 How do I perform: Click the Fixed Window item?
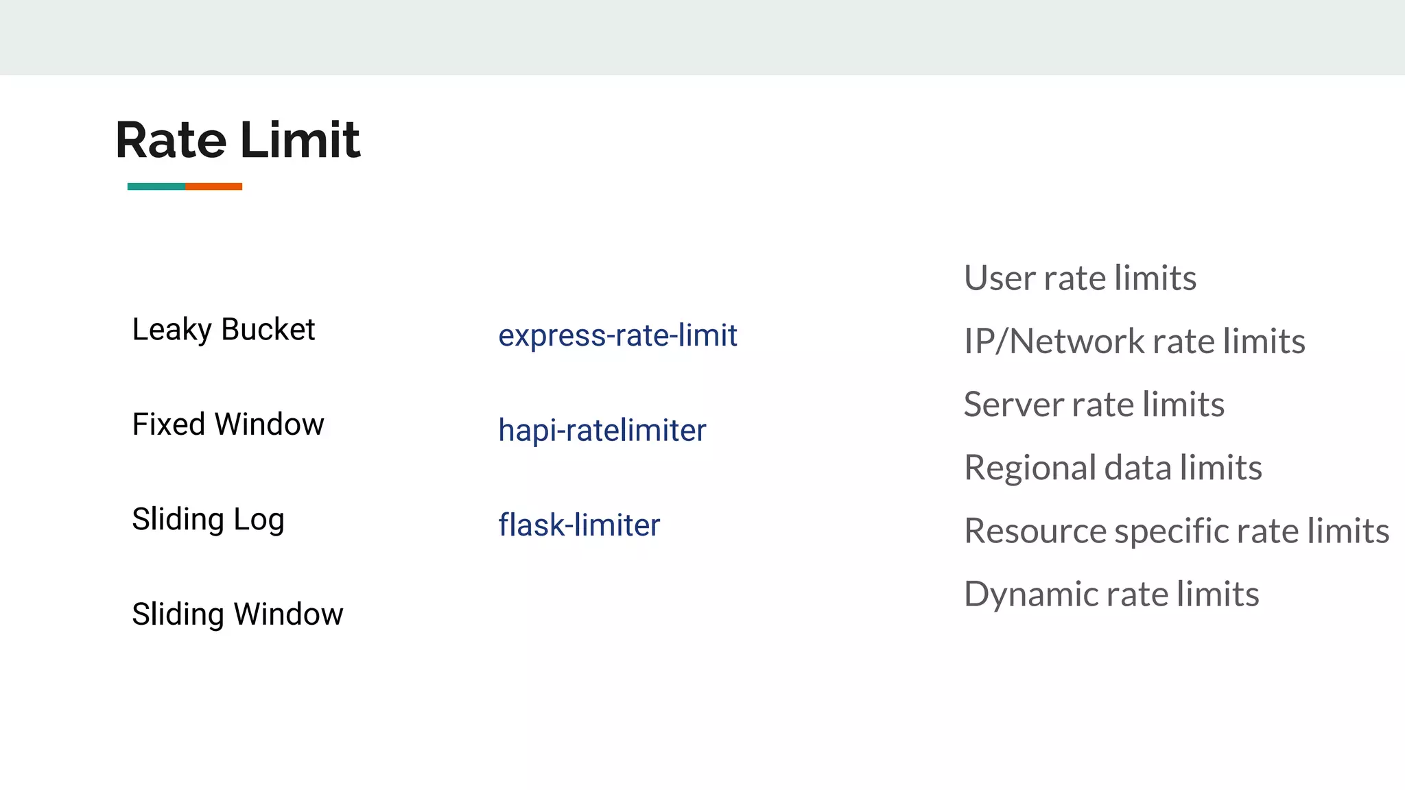tap(228, 424)
